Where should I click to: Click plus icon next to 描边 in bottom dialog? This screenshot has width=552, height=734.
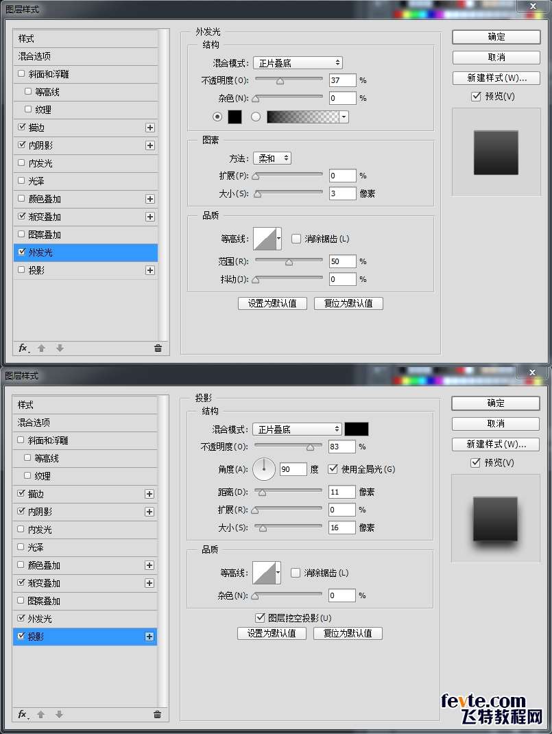(149, 494)
